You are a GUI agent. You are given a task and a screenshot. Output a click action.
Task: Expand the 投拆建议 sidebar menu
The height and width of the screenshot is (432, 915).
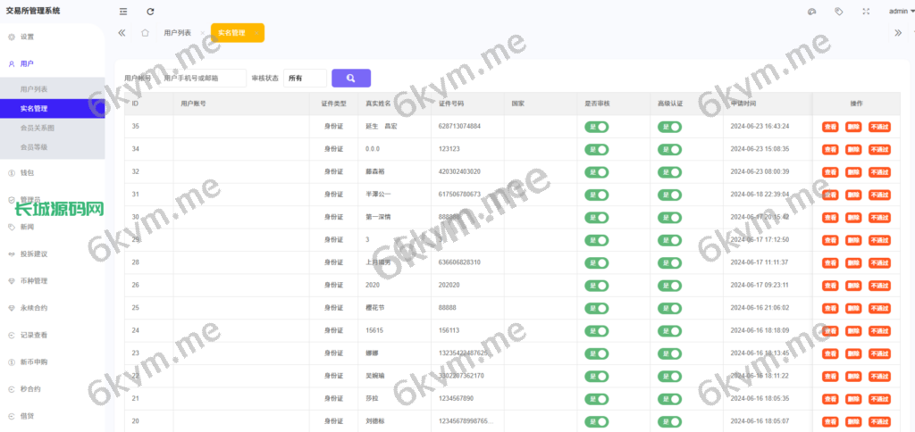point(53,254)
